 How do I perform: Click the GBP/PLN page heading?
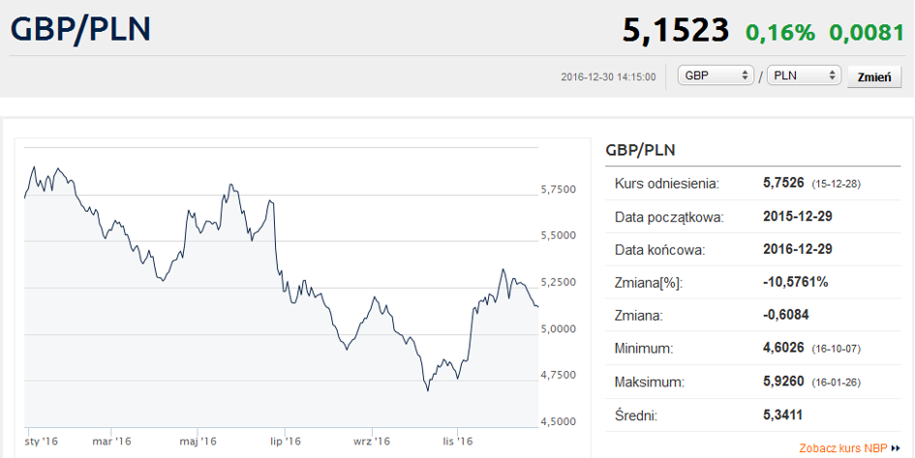click(81, 29)
